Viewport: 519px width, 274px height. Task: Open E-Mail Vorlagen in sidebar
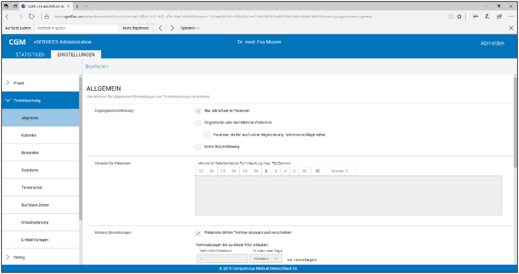[x=40, y=240]
